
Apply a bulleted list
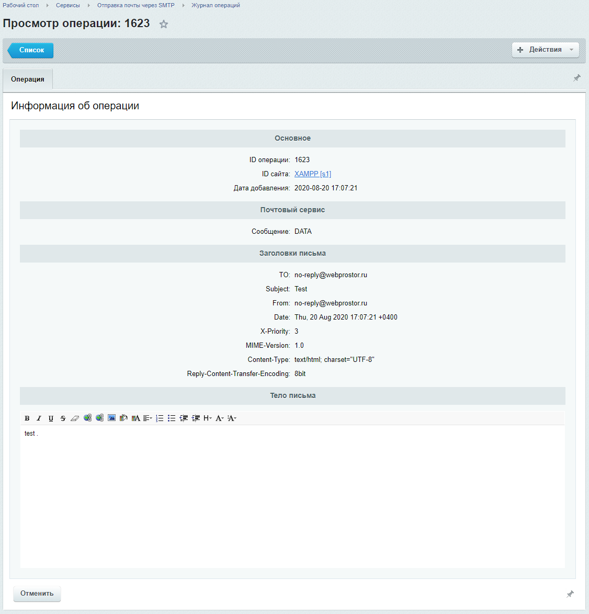171,418
